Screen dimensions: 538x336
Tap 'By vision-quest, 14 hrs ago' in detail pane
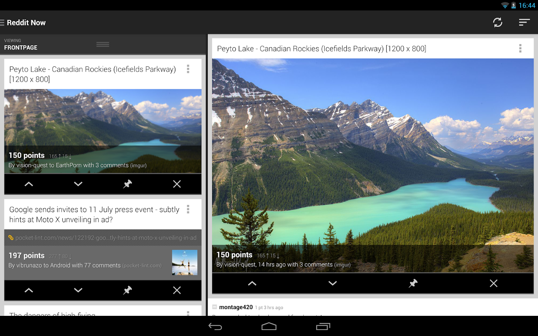point(251,265)
